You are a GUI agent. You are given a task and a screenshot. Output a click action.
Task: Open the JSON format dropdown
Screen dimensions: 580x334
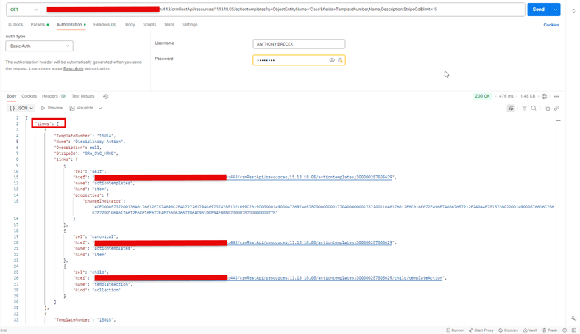(x=21, y=108)
